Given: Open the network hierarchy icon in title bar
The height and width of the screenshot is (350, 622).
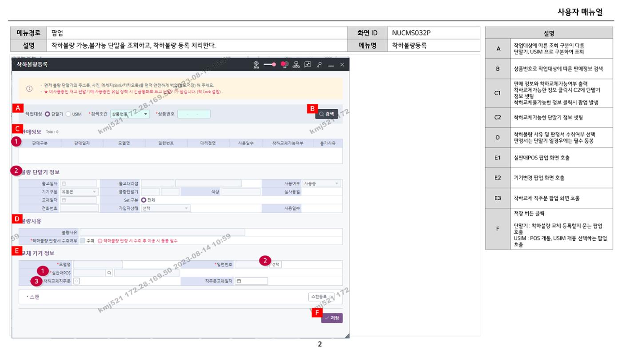Looking at the screenshot, I should coord(296,65).
